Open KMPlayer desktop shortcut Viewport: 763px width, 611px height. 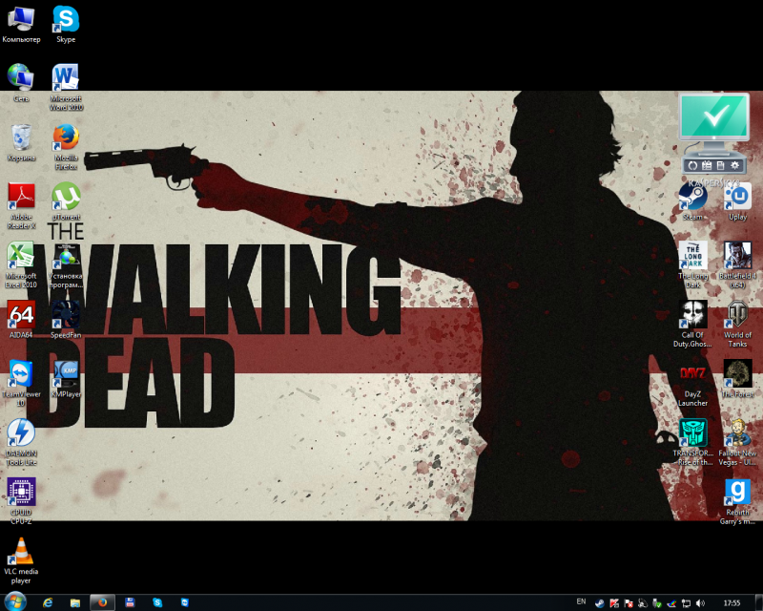[x=66, y=379]
